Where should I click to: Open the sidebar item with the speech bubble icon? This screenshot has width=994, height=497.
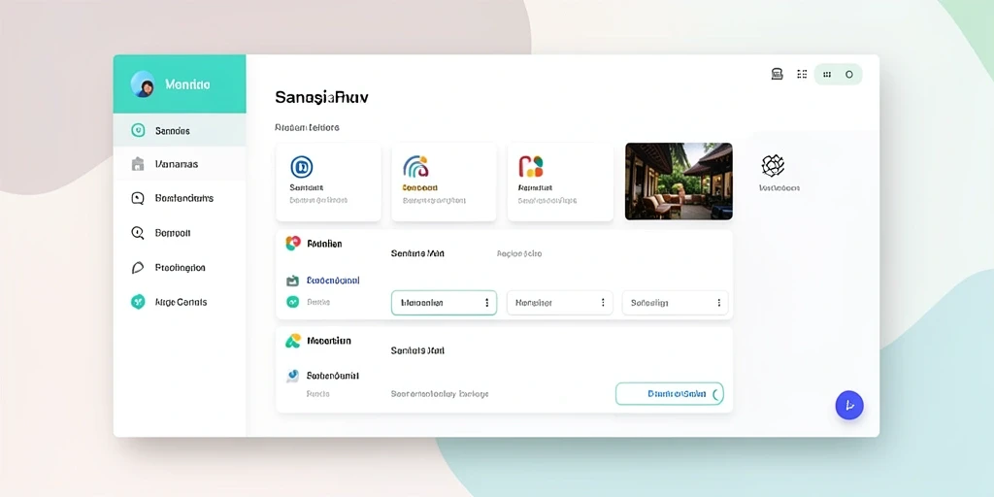[180, 198]
